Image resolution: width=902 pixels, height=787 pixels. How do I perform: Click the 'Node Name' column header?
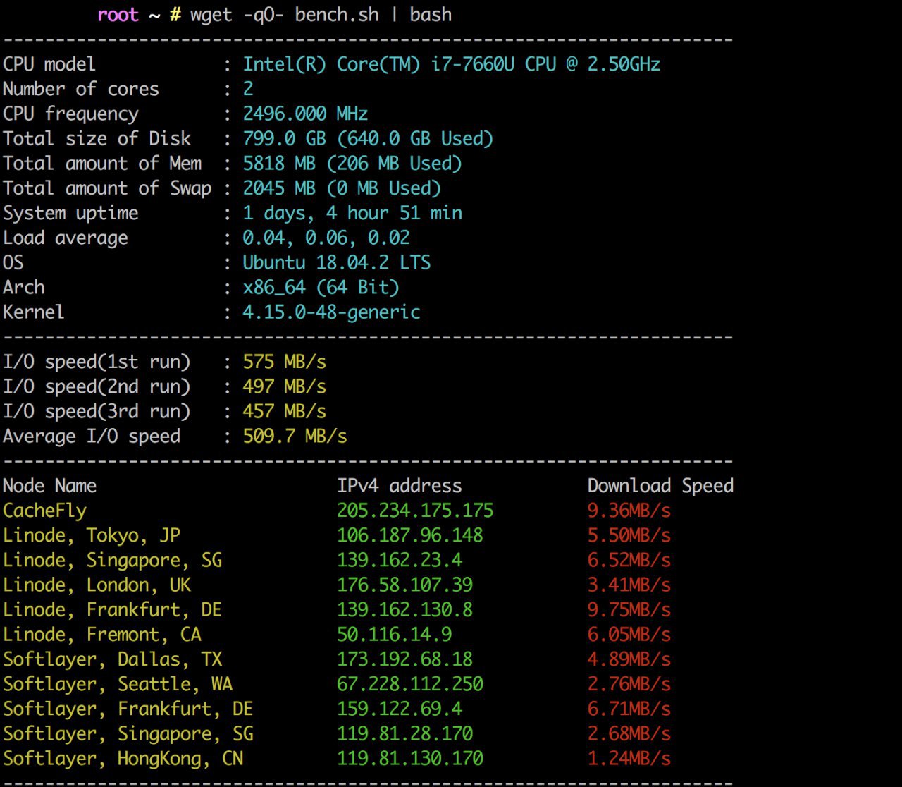tap(49, 485)
